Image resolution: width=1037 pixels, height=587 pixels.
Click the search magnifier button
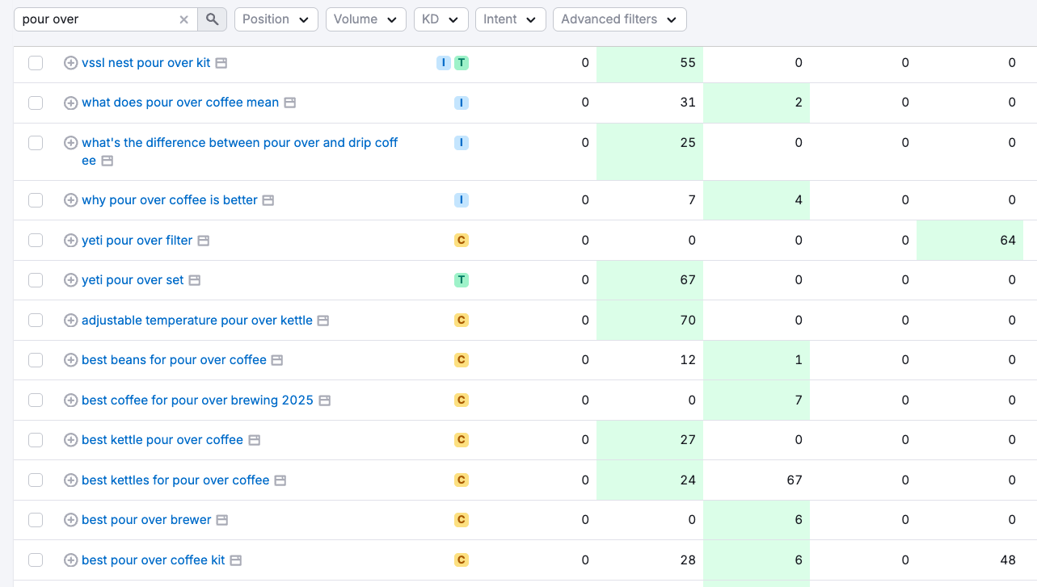pyautogui.click(x=213, y=19)
